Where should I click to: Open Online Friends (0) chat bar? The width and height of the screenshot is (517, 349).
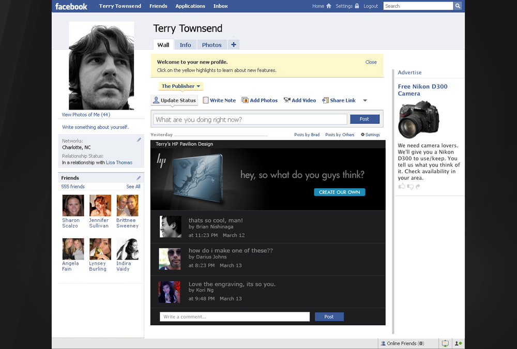point(402,343)
